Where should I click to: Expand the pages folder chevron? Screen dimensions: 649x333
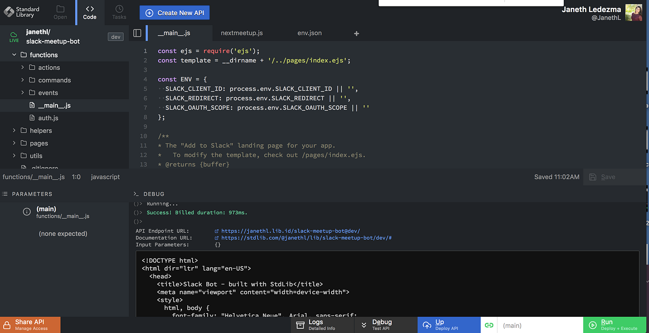[x=14, y=143]
